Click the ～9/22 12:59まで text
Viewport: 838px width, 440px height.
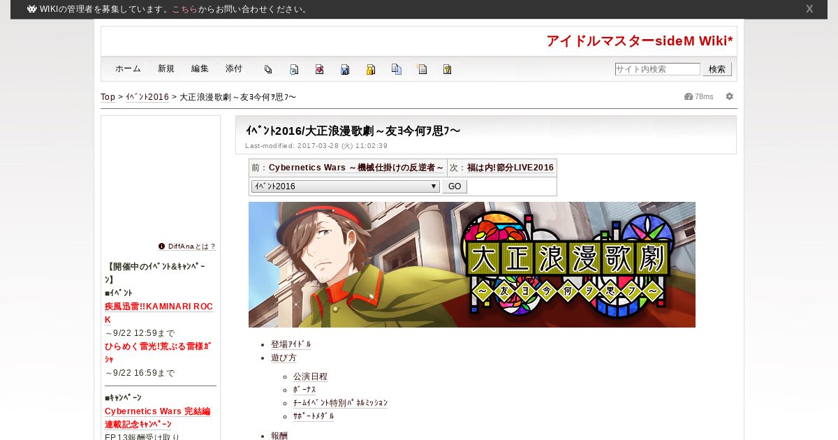pyautogui.click(x=140, y=333)
